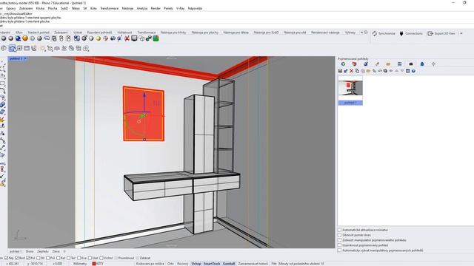Click the four-viewport grid icon in view toolbar
The image size is (474, 266).
(x=79, y=48)
